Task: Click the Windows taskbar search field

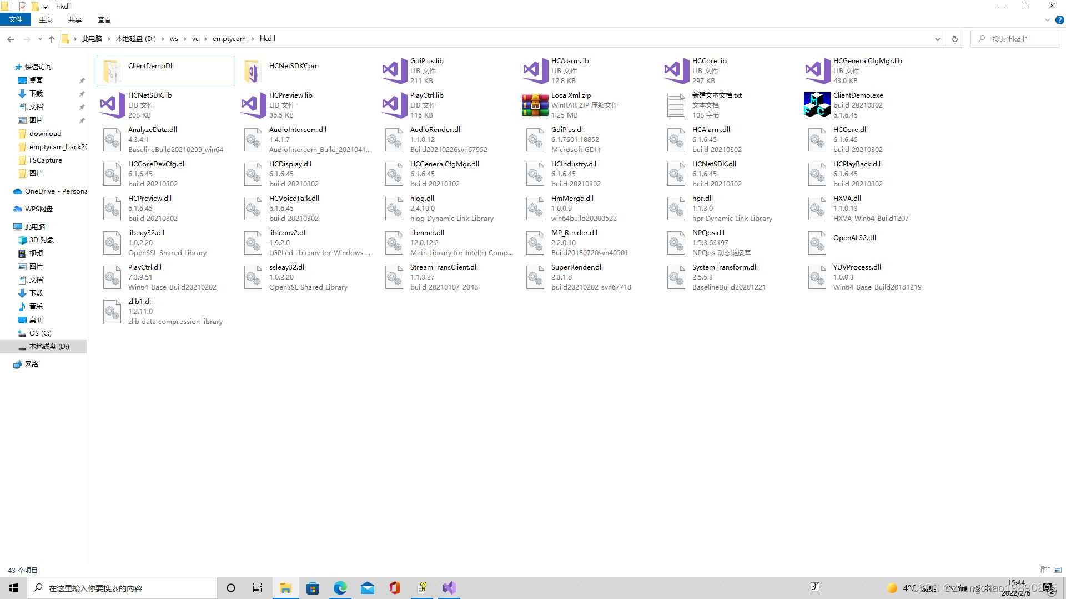Action: tap(122, 588)
